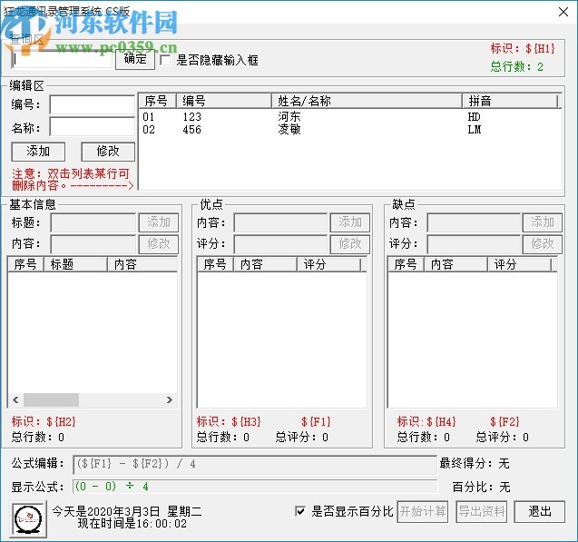Screen dimensions: 578x542
Task: Select the row 01 123 河东
Action: click(x=349, y=117)
